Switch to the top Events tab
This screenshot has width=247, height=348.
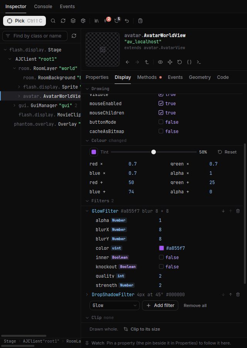[67, 7]
